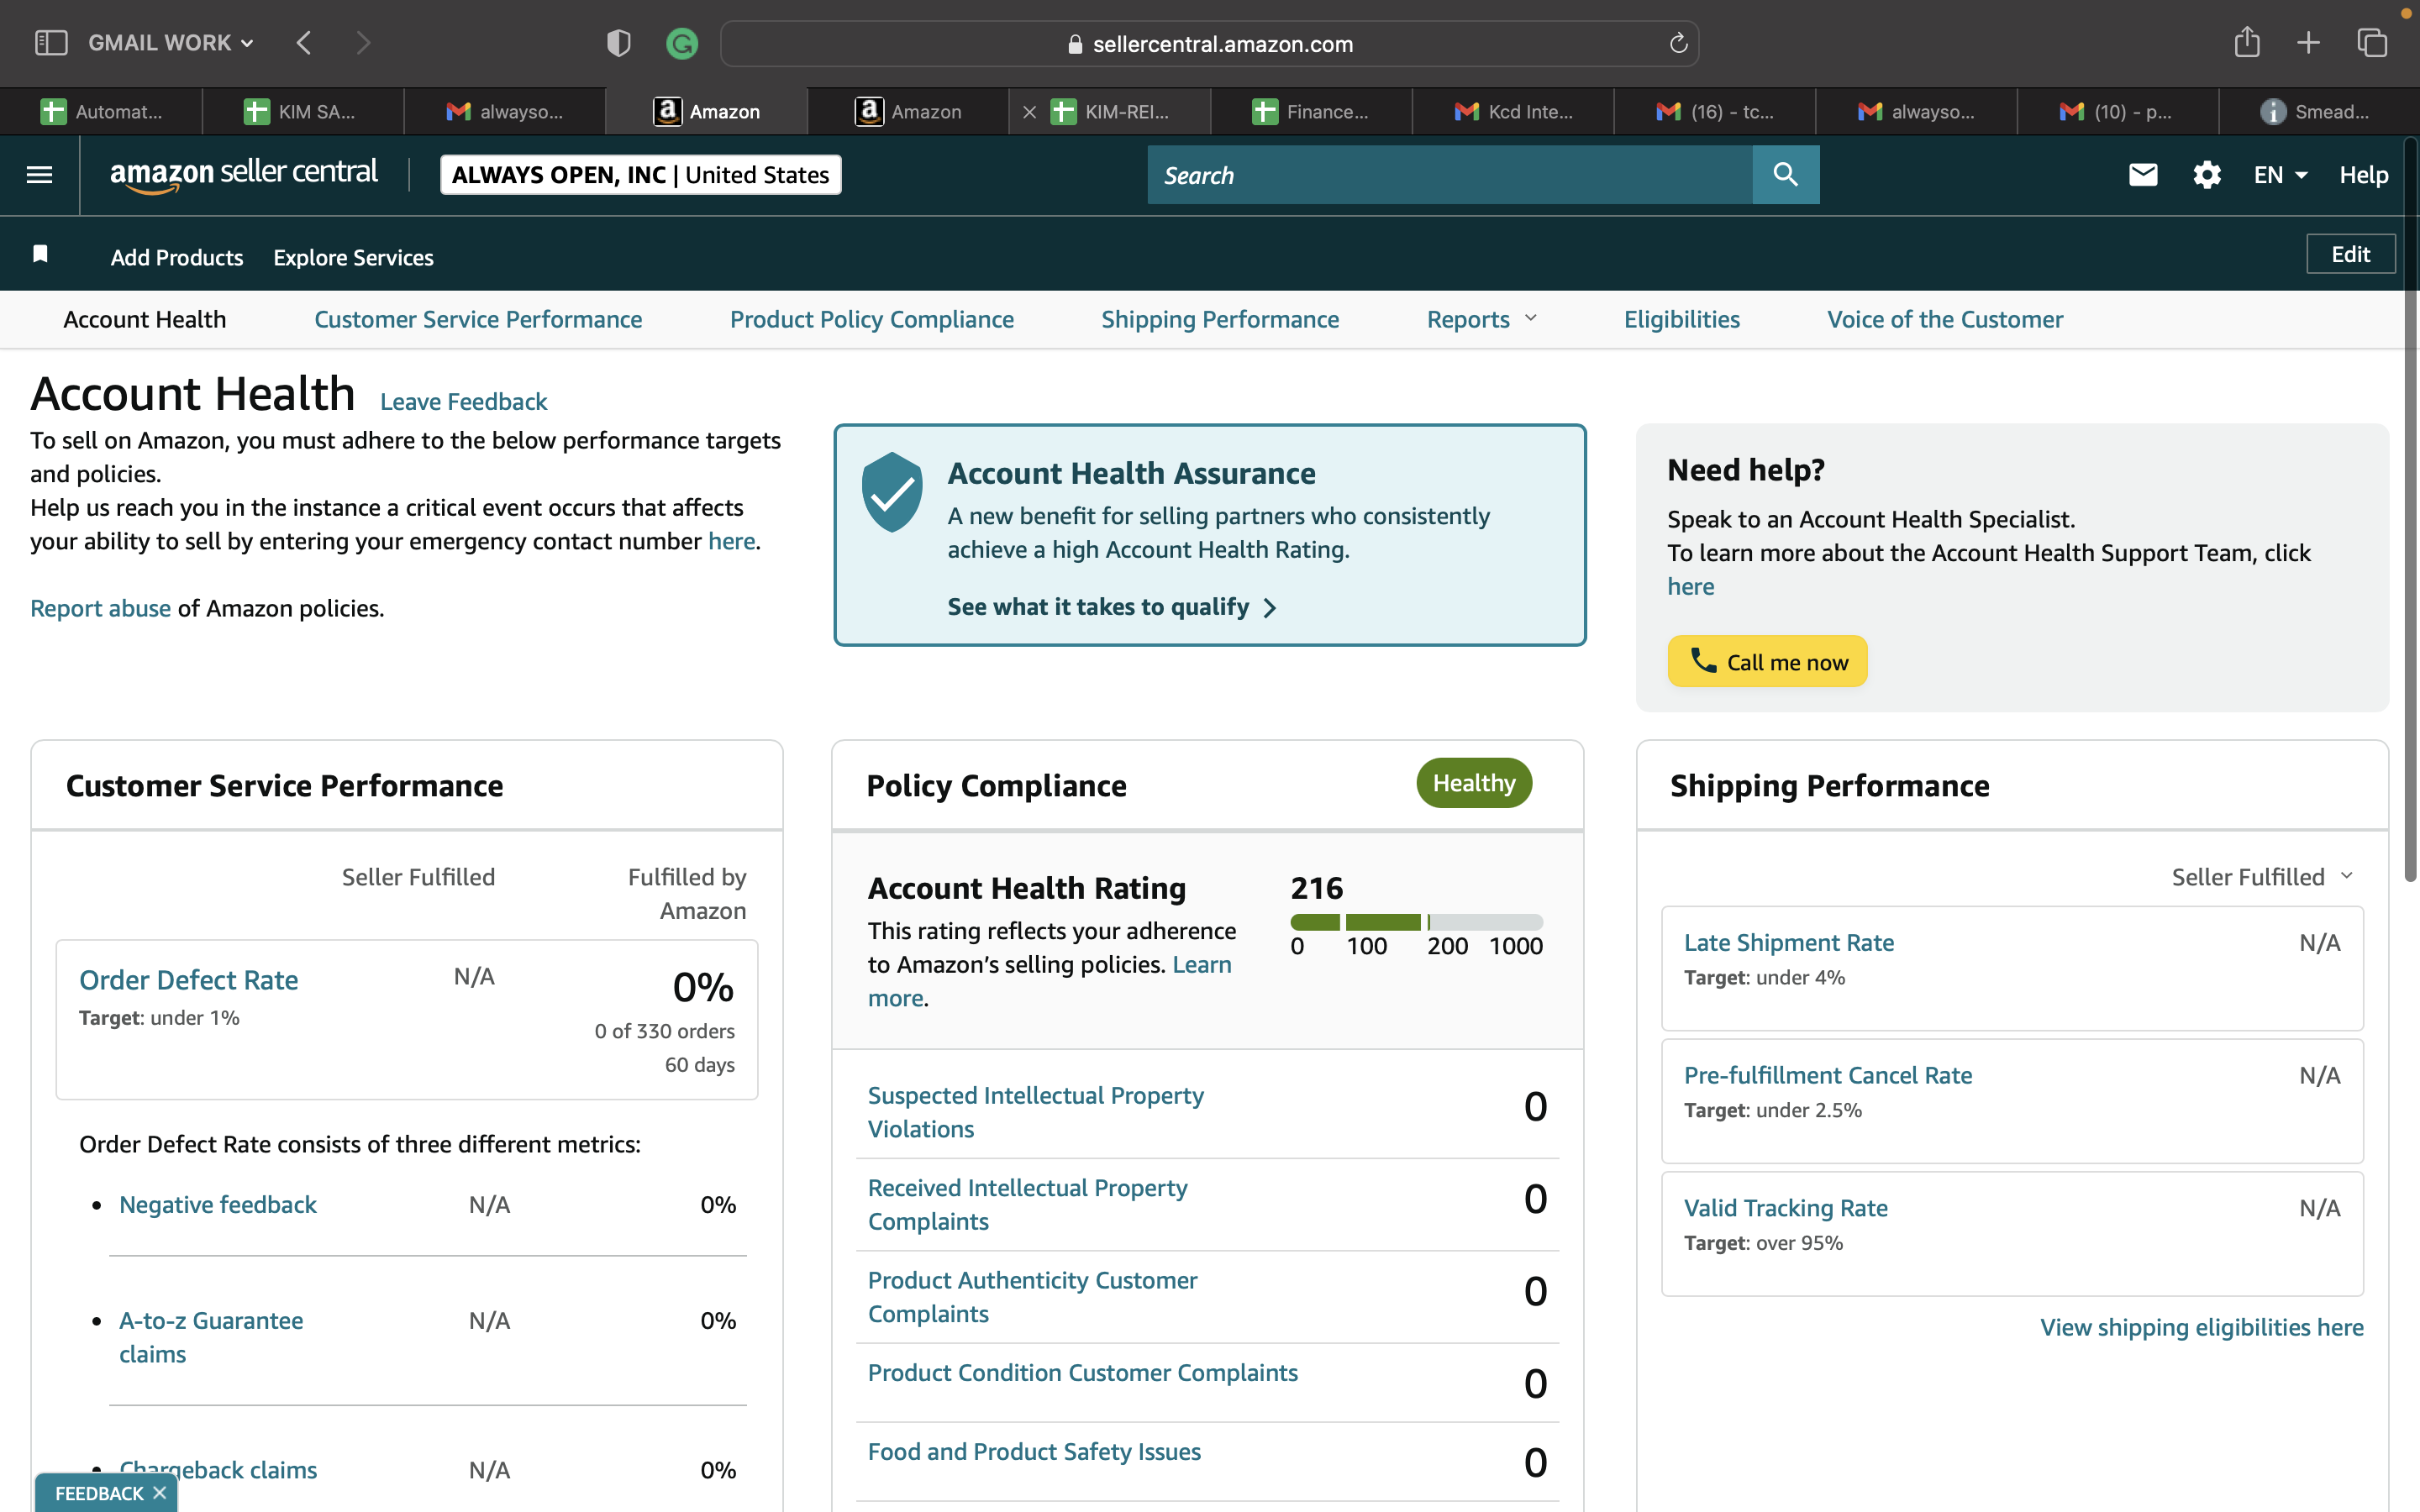The height and width of the screenshot is (1512, 2420).
Task: Click the green Healthy status badge
Action: [1474, 783]
